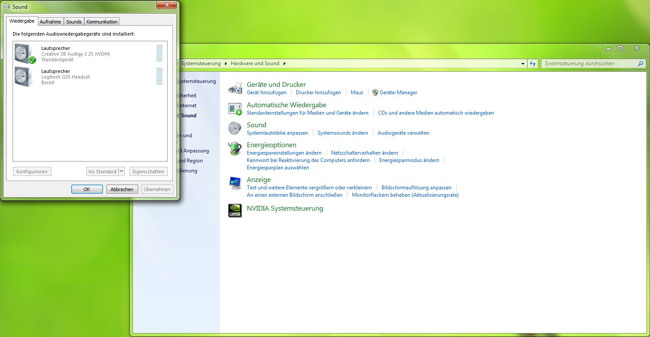Expand the Systemsteuerung breadcrumb arrow

[226, 63]
